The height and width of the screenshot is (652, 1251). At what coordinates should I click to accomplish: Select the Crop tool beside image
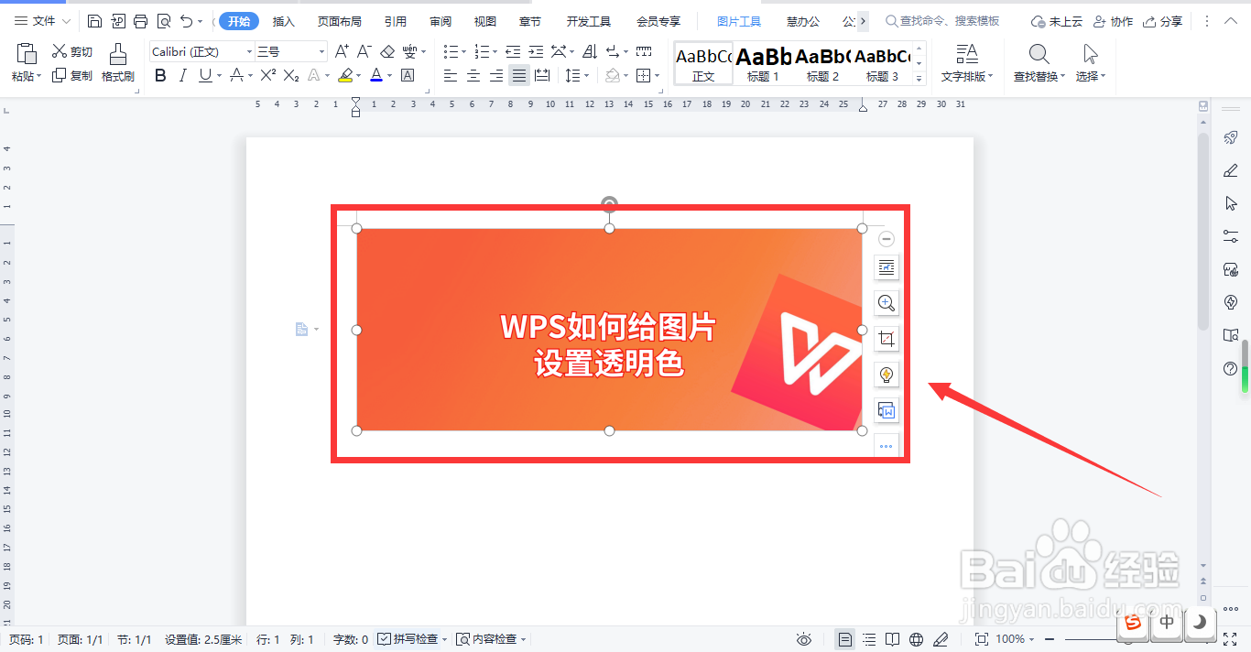886,339
